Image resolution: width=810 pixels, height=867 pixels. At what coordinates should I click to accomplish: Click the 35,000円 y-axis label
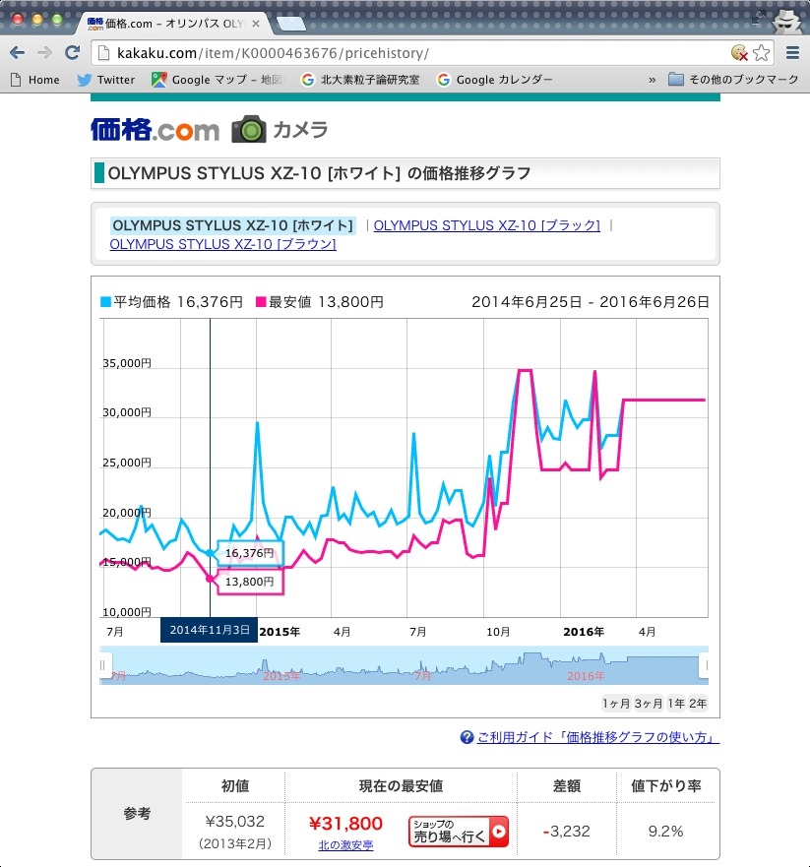(127, 363)
